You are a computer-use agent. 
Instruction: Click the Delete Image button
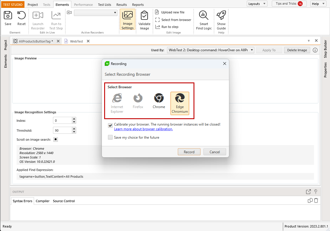click(297, 50)
